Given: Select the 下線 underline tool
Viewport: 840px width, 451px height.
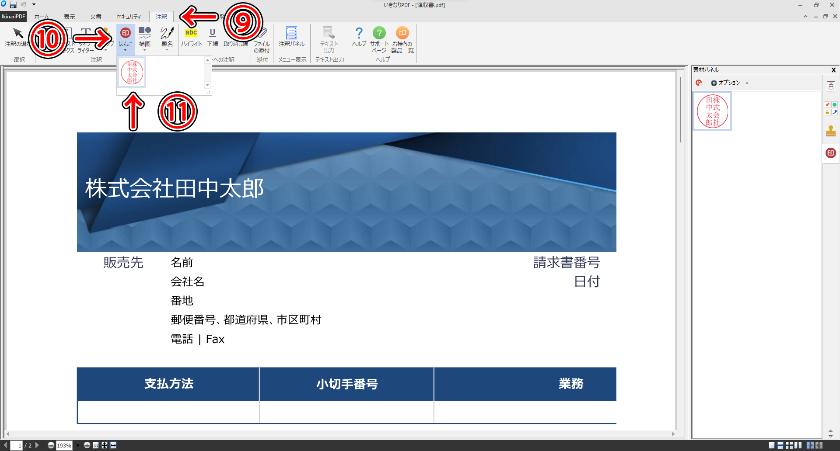Looking at the screenshot, I should [213, 33].
